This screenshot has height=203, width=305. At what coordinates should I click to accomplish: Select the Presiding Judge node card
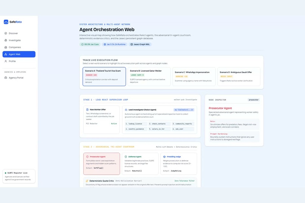tap(179, 164)
